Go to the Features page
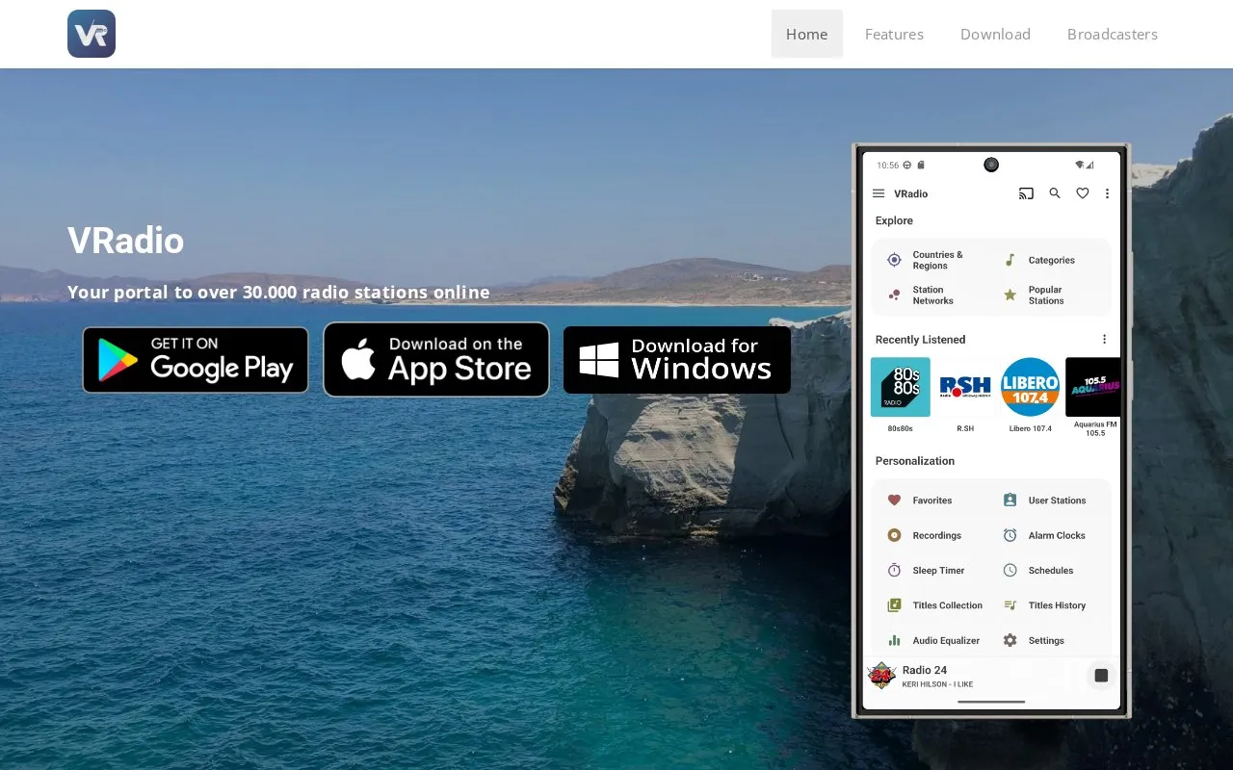1233x770 pixels. click(894, 34)
